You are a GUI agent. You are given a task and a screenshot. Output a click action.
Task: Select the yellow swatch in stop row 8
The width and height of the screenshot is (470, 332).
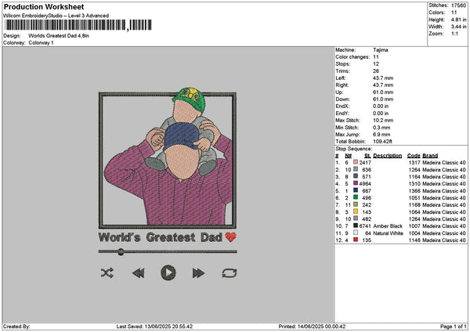[x=356, y=211]
